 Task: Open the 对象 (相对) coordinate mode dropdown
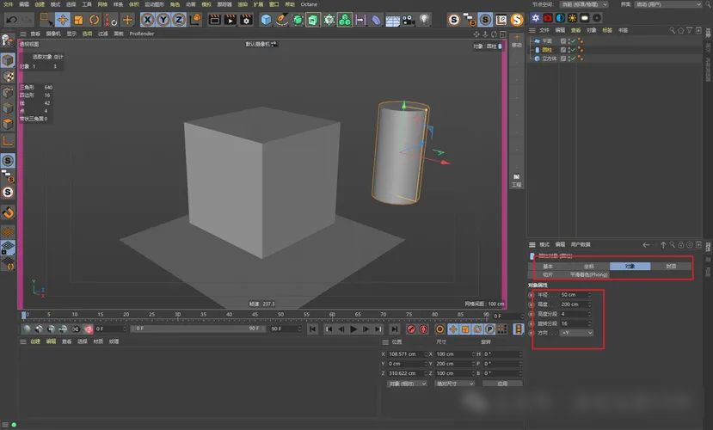(407, 384)
